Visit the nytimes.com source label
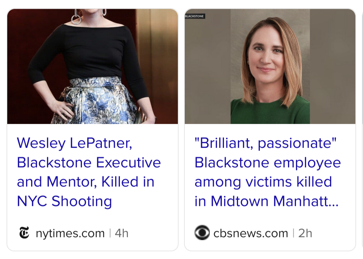The image size is (363, 259). [70, 233]
